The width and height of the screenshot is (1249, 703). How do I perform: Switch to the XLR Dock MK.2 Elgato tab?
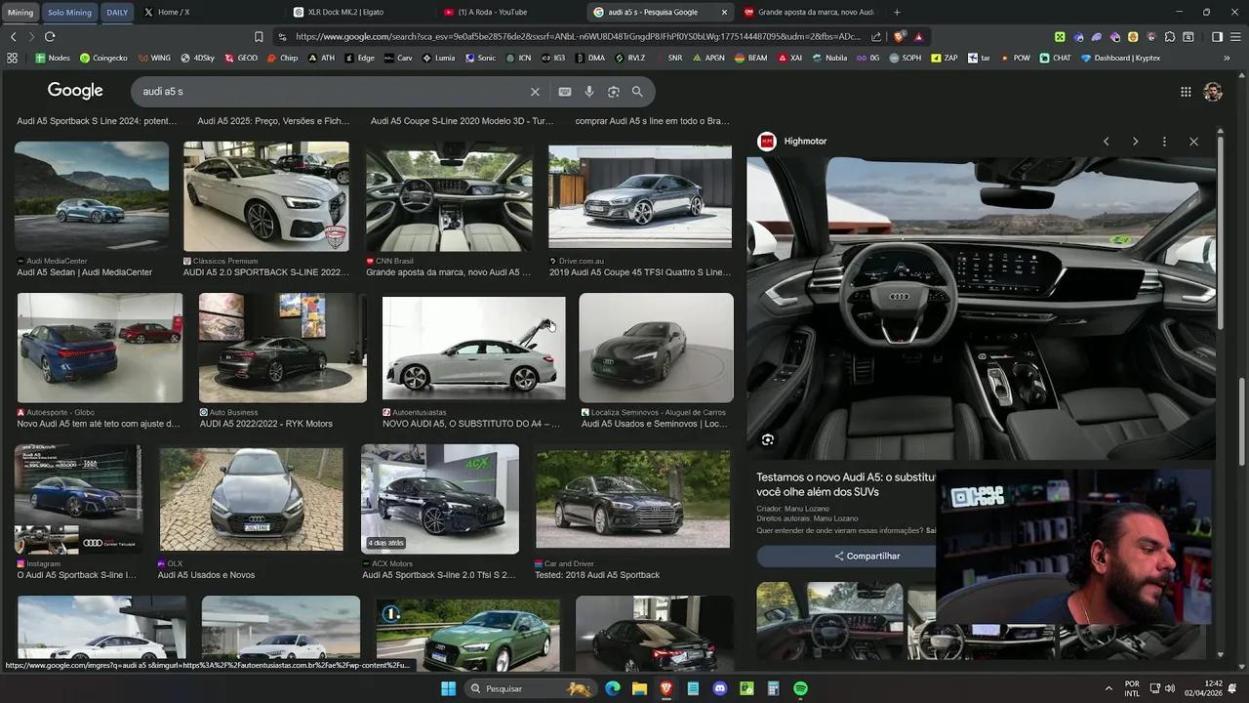point(359,12)
